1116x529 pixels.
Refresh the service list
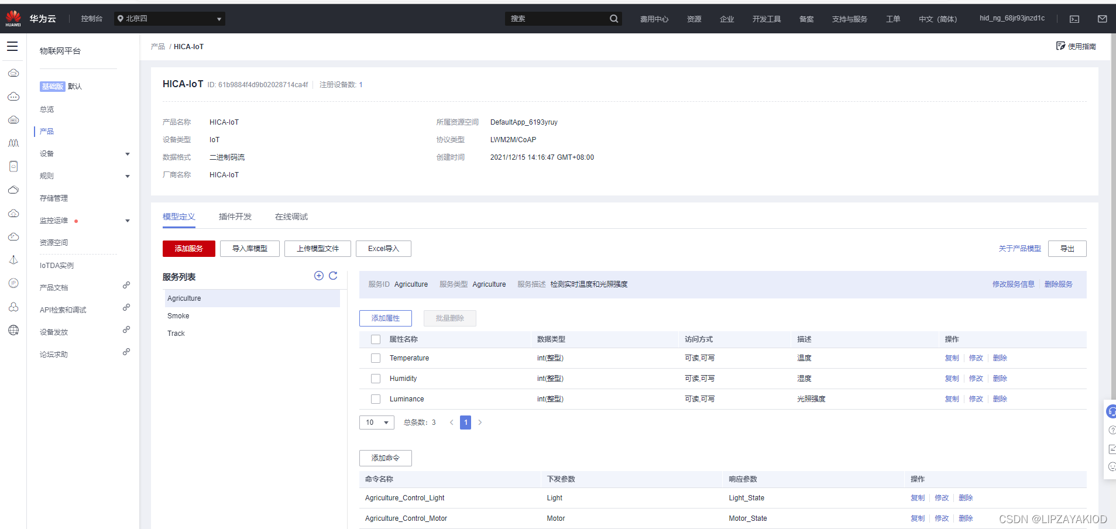tap(333, 276)
